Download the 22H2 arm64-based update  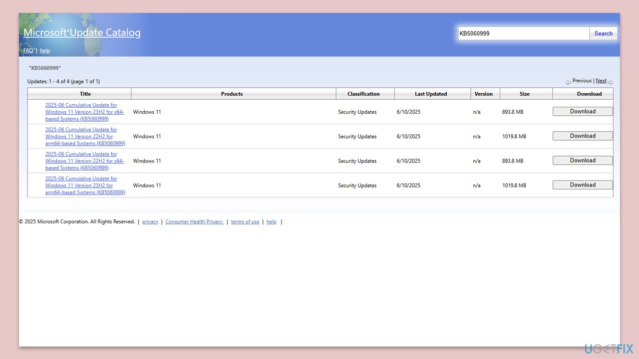(x=583, y=136)
